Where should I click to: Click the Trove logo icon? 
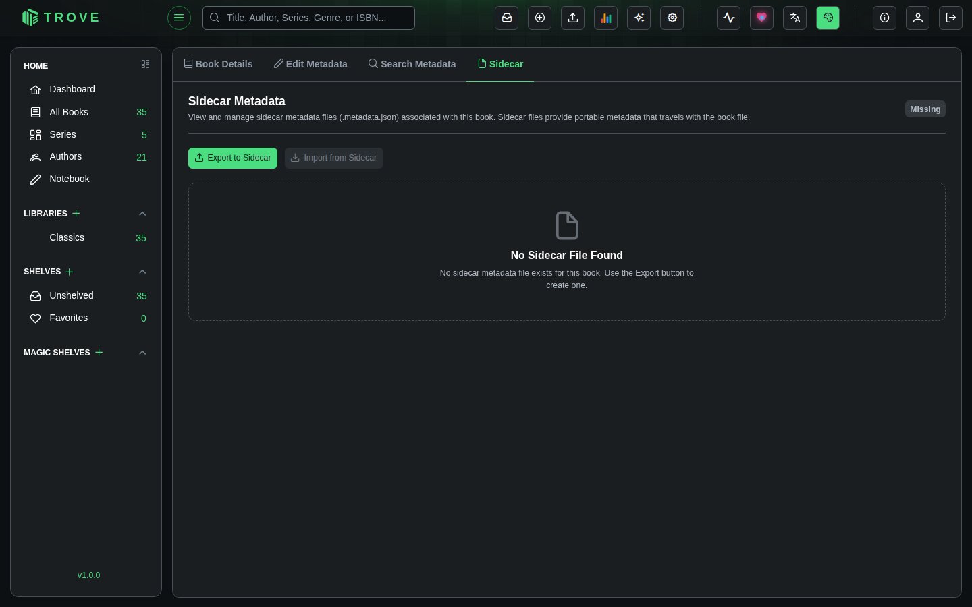30,18
